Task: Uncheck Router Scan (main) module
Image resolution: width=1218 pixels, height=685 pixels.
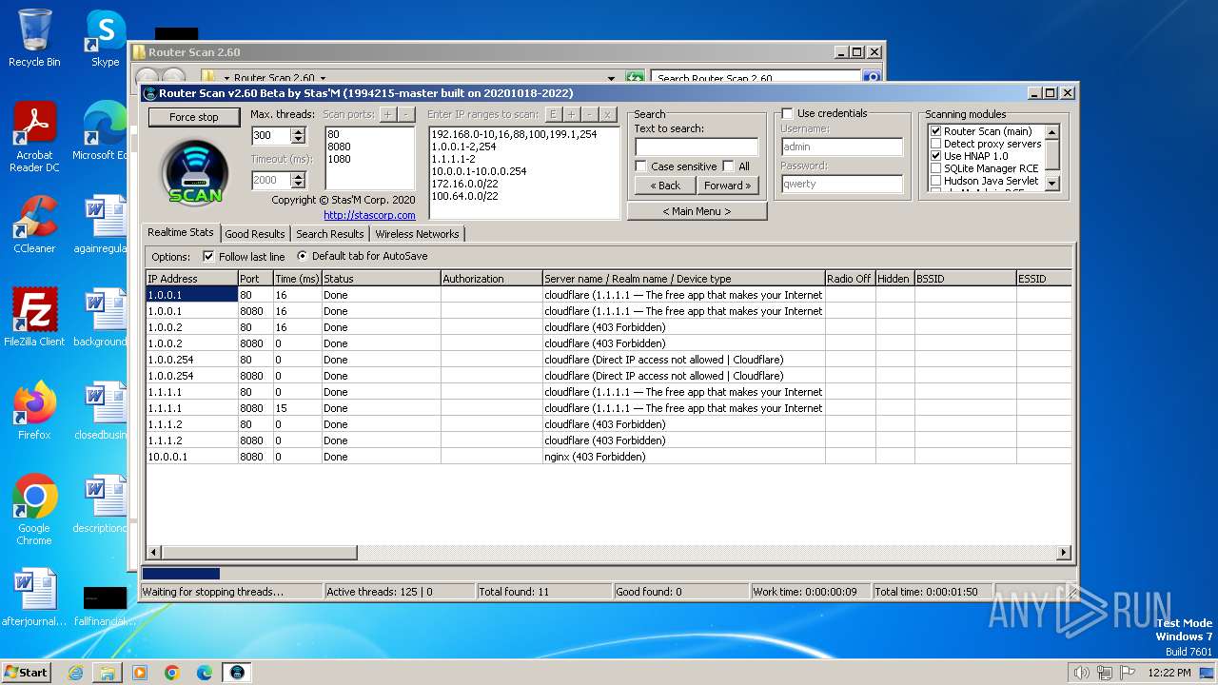Action: (x=935, y=131)
